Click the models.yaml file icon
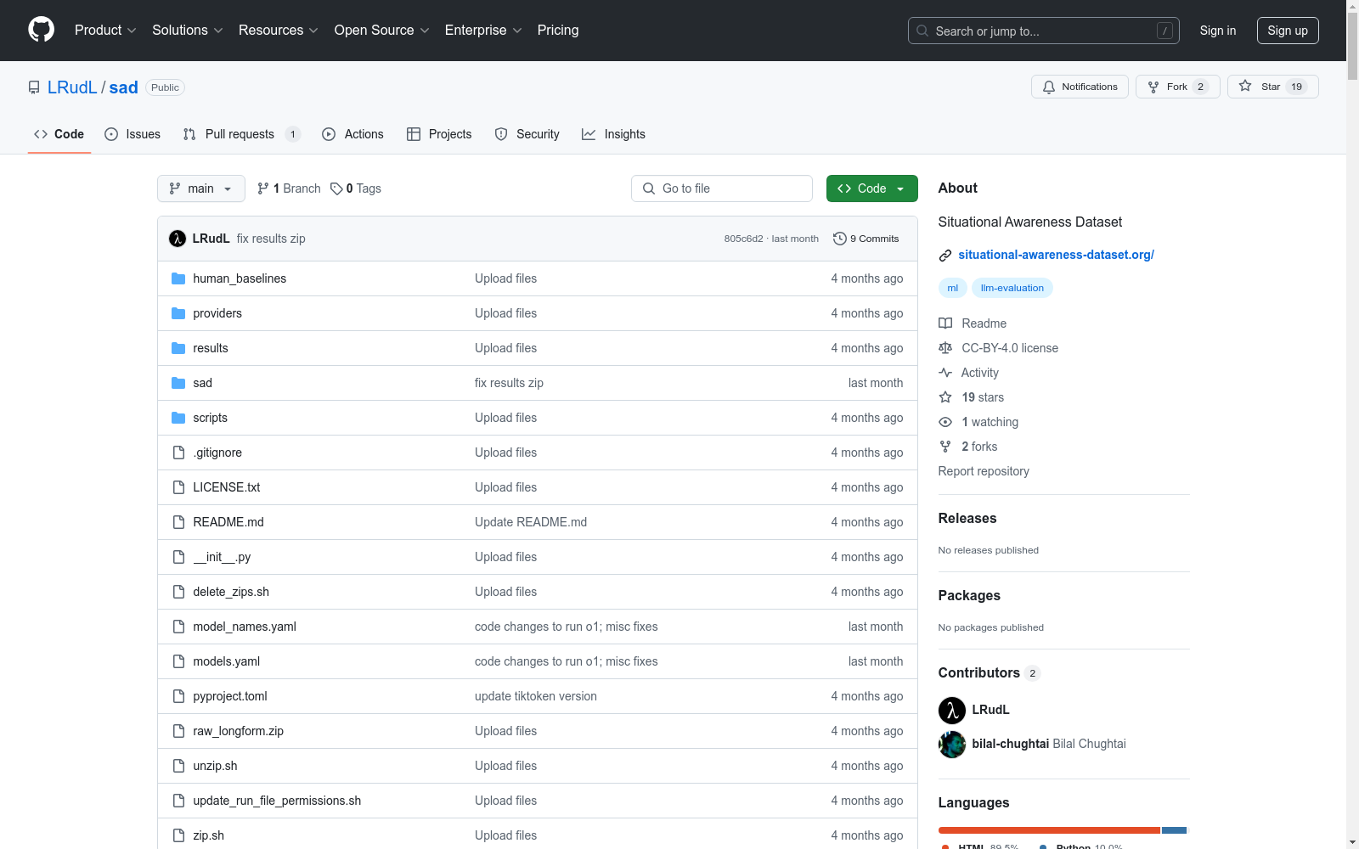The height and width of the screenshot is (849, 1359). coord(178,661)
